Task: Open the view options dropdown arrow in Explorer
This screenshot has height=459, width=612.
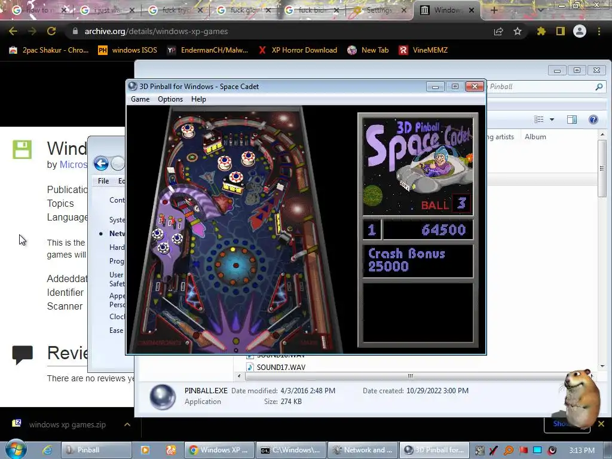Action: click(552, 120)
